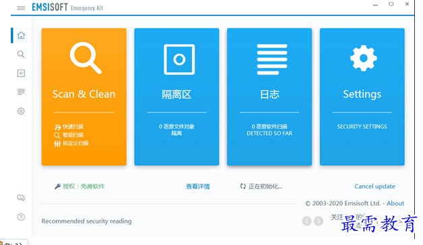Go to Home in the sidebar

tap(21, 35)
